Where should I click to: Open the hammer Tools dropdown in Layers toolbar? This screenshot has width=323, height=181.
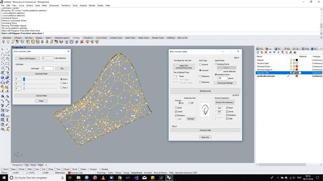[291, 52]
